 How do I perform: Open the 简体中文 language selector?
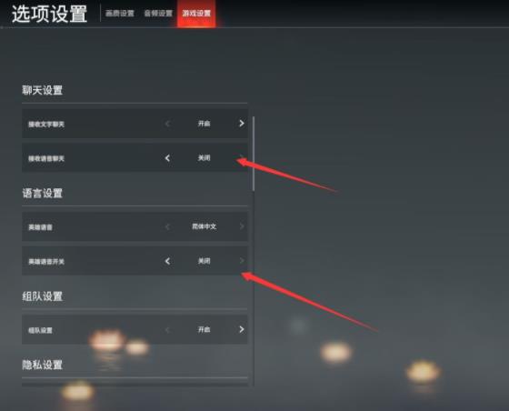coord(205,226)
